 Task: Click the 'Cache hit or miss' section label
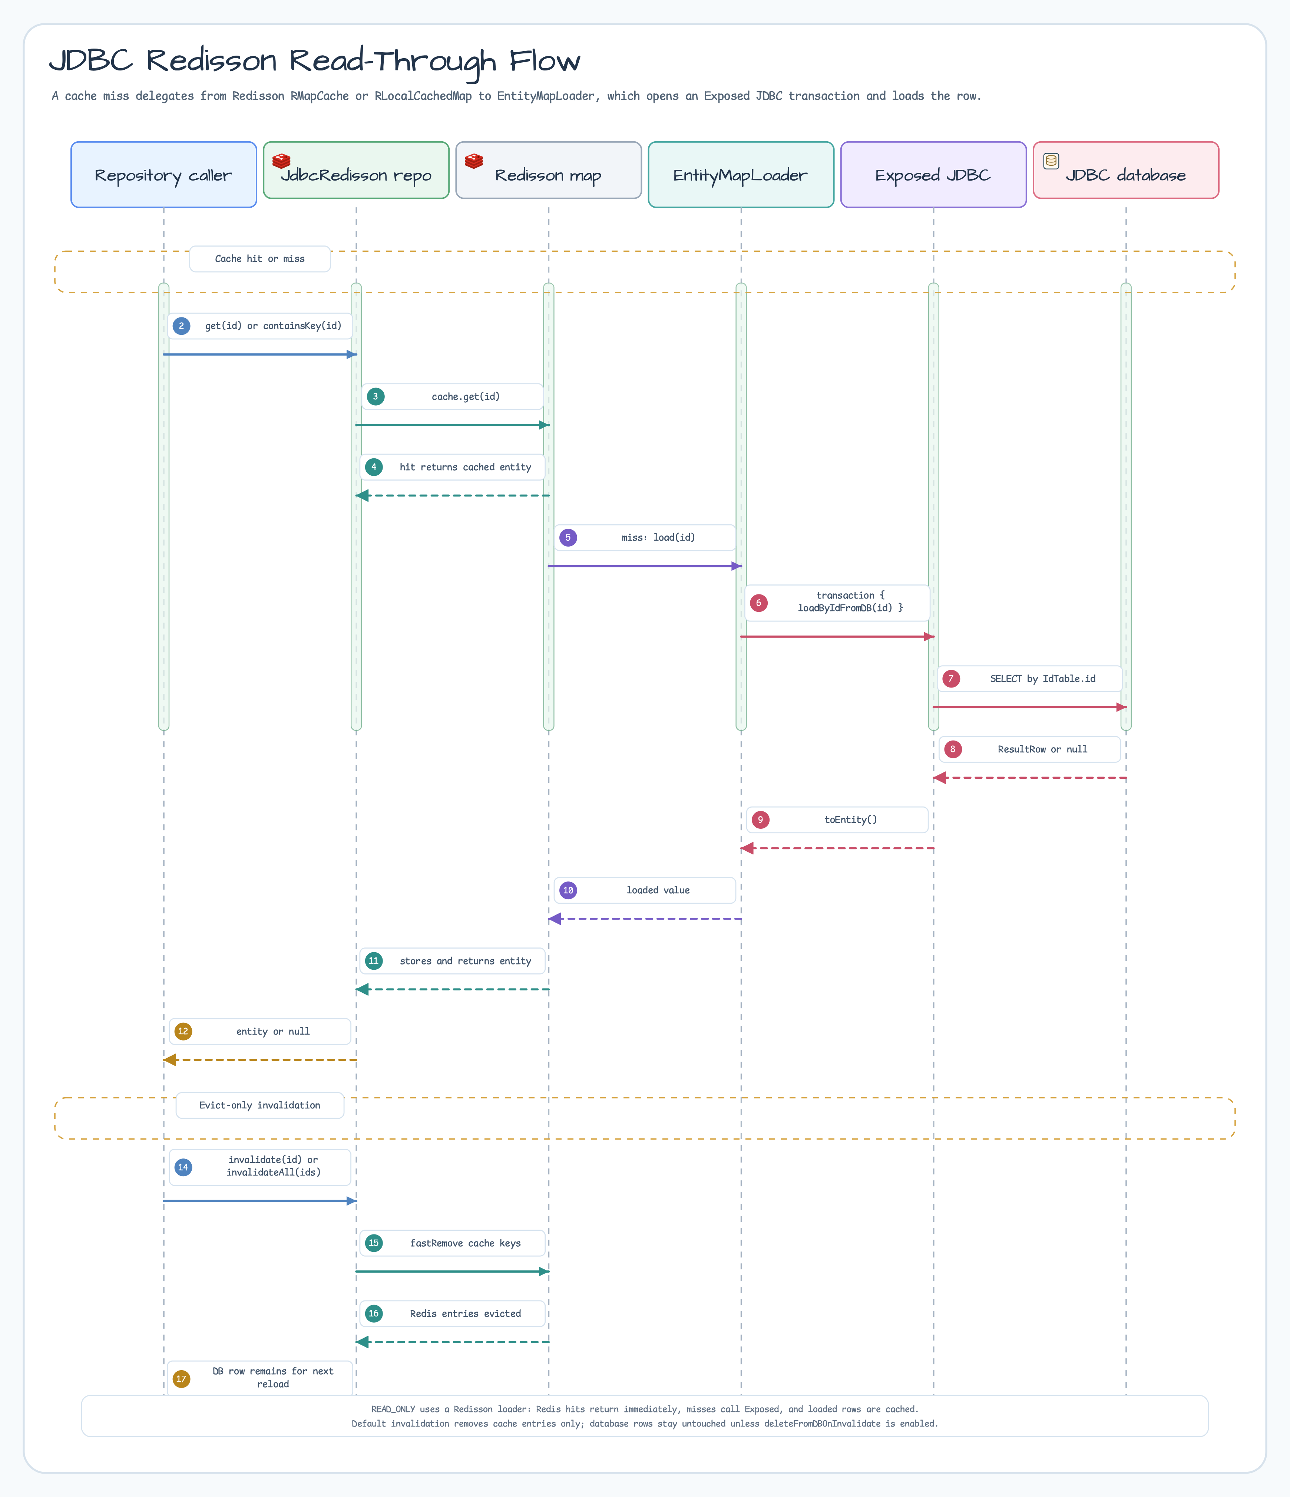pyautogui.click(x=260, y=259)
